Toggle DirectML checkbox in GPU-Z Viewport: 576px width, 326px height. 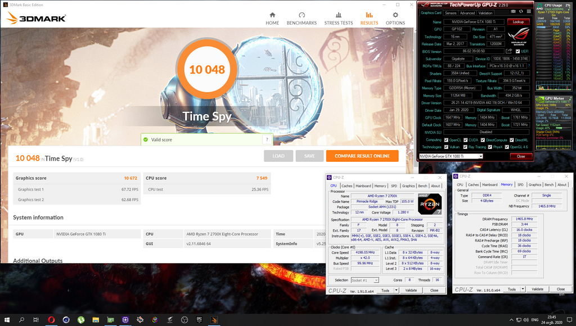click(512, 140)
